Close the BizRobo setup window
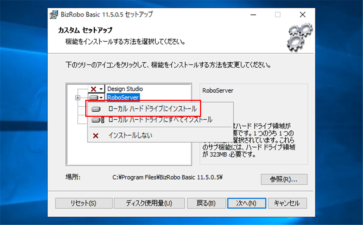 click(x=303, y=15)
